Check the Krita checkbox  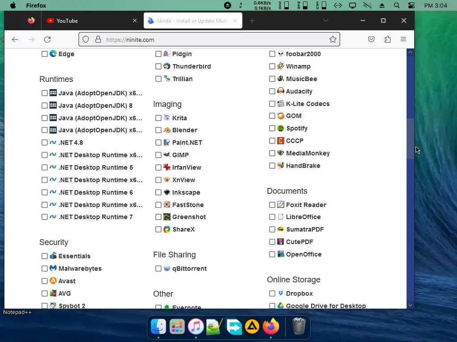[158, 118]
